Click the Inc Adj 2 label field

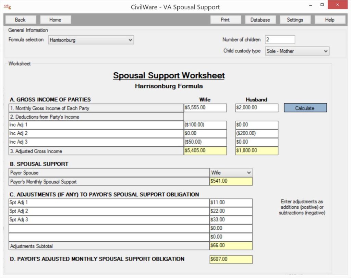(96, 133)
